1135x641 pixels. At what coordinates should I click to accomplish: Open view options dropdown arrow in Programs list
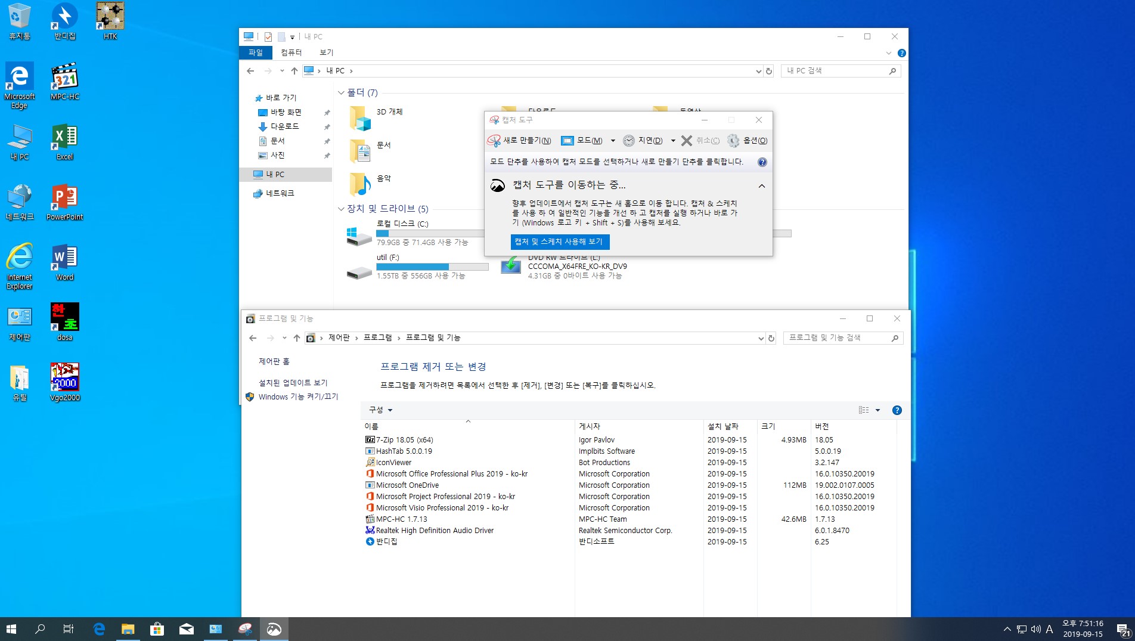[877, 410]
